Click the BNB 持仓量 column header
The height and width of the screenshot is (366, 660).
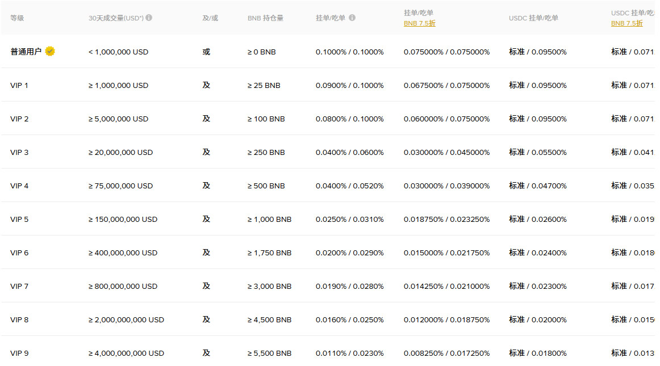(265, 18)
